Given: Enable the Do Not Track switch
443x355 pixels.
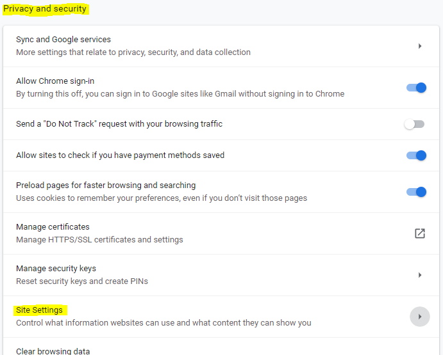Looking at the screenshot, I should coord(414,124).
